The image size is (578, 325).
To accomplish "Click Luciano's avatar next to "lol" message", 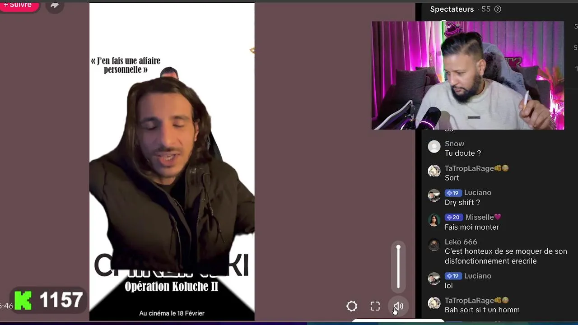I will click(434, 279).
